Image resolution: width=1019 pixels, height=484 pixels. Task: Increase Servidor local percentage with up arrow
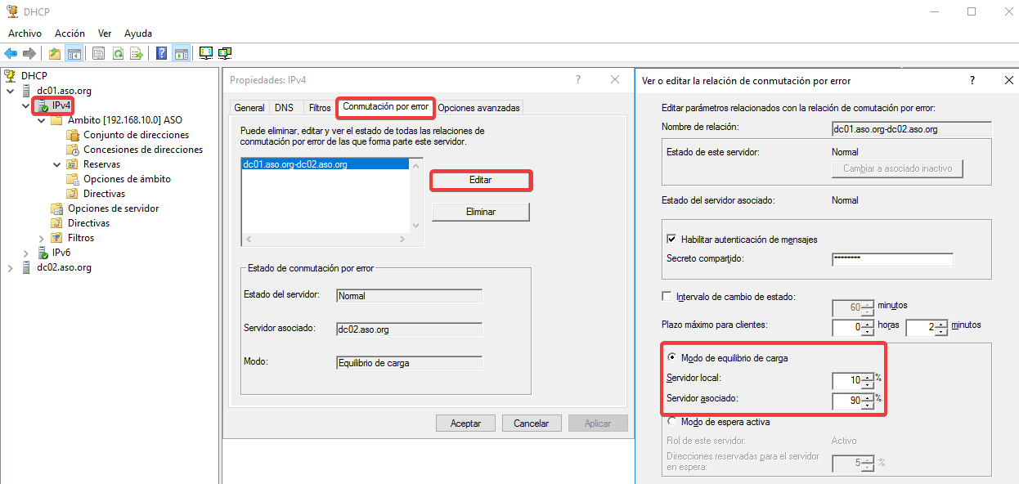[866, 376]
